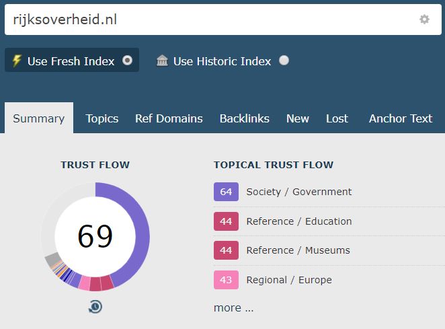
Task: Open the Anchor Text tab
Action: click(x=401, y=118)
